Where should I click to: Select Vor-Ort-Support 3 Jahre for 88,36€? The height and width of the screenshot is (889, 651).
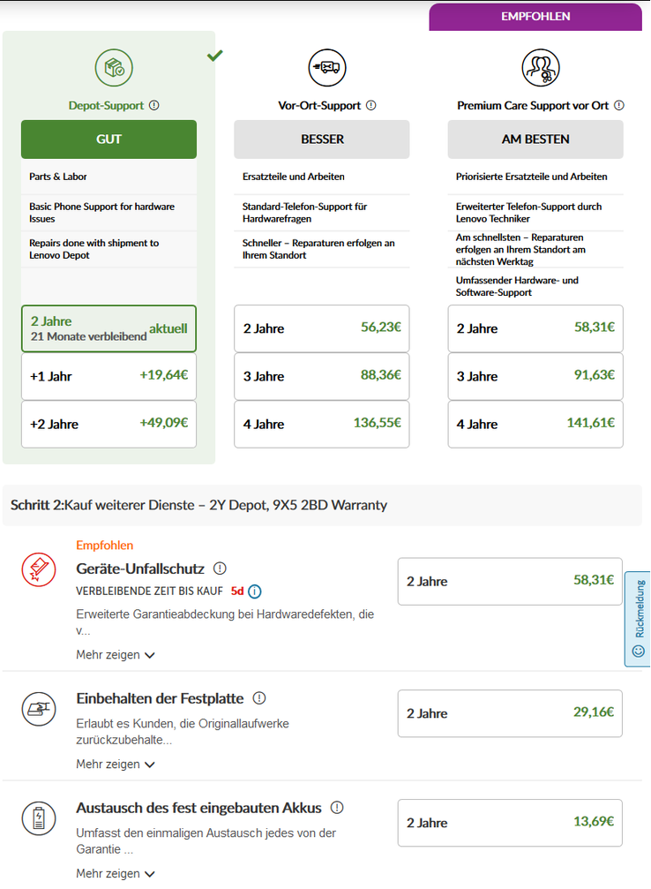tap(322, 376)
